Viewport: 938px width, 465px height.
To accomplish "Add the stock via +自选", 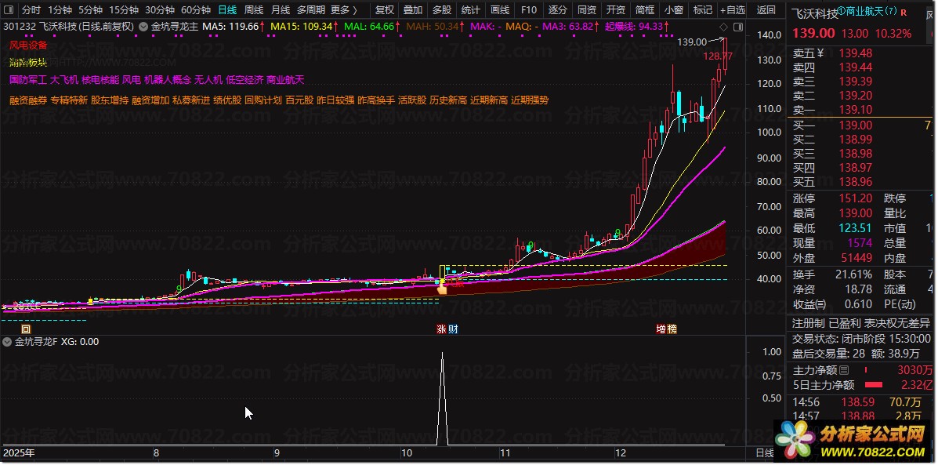I will [x=732, y=9].
